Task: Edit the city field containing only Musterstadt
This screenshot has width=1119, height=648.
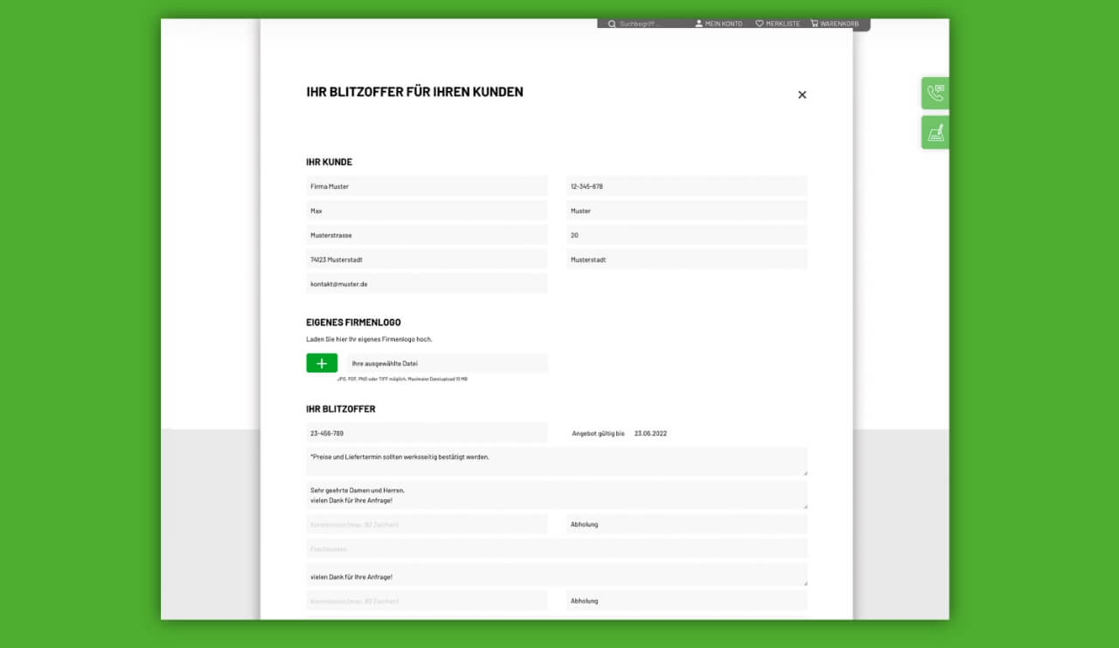Action: (x=687, y=260)
